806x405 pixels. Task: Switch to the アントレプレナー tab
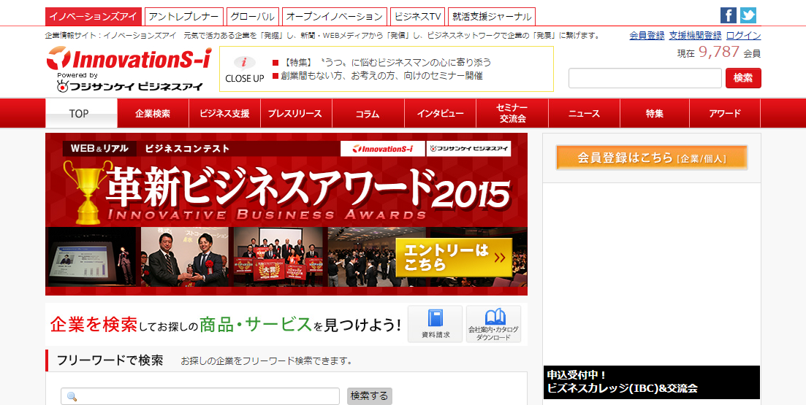pyautogui.click(x=184, y=17)
